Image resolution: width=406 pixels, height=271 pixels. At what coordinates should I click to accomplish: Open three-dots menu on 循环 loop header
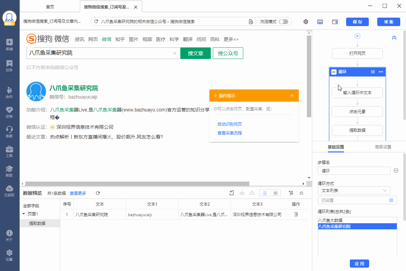pos(381,72)
